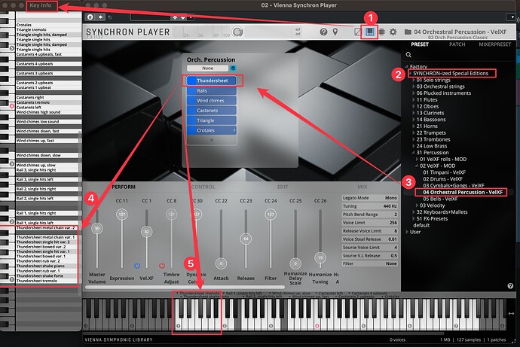Select the Thundersheet slot

pyautogui.click(x=212, y=81)
